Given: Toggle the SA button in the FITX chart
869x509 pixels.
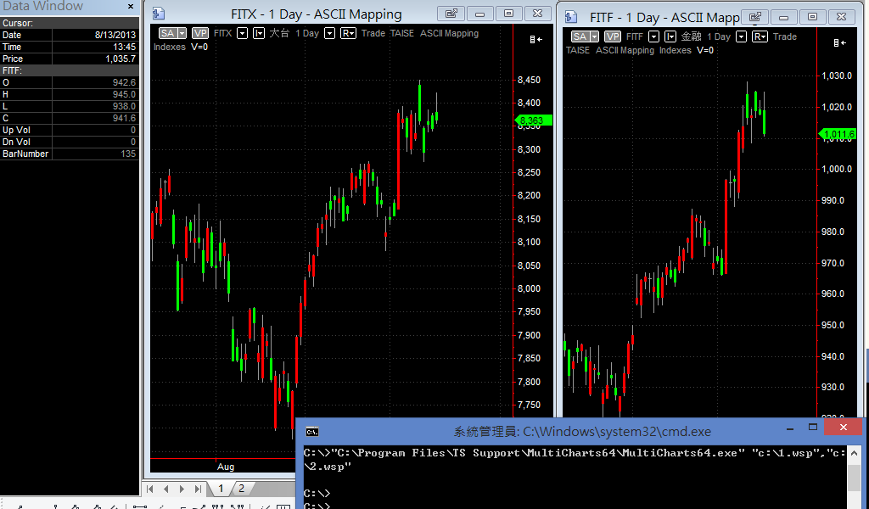Looking at the screenshot, I should (167, 33).
